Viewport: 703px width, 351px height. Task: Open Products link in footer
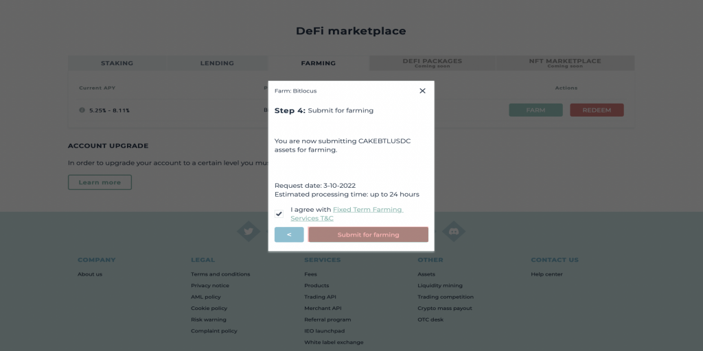316,286
